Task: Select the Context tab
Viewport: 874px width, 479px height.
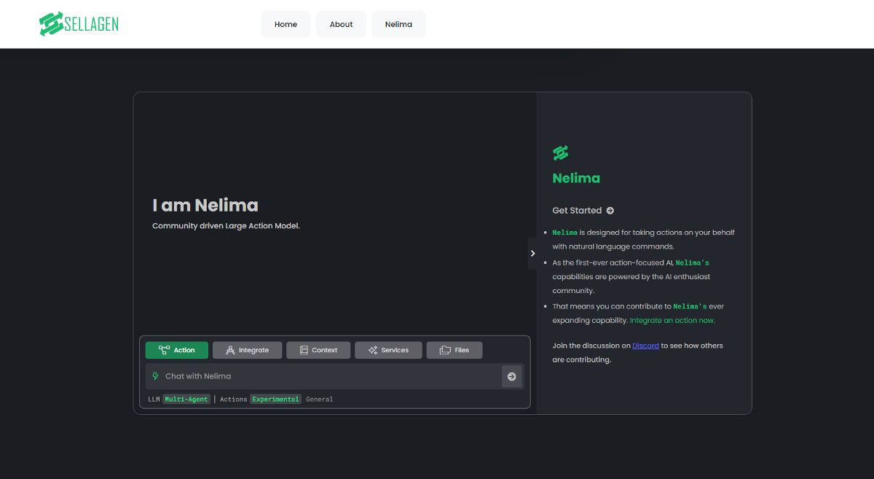Action: click(318, 350)
